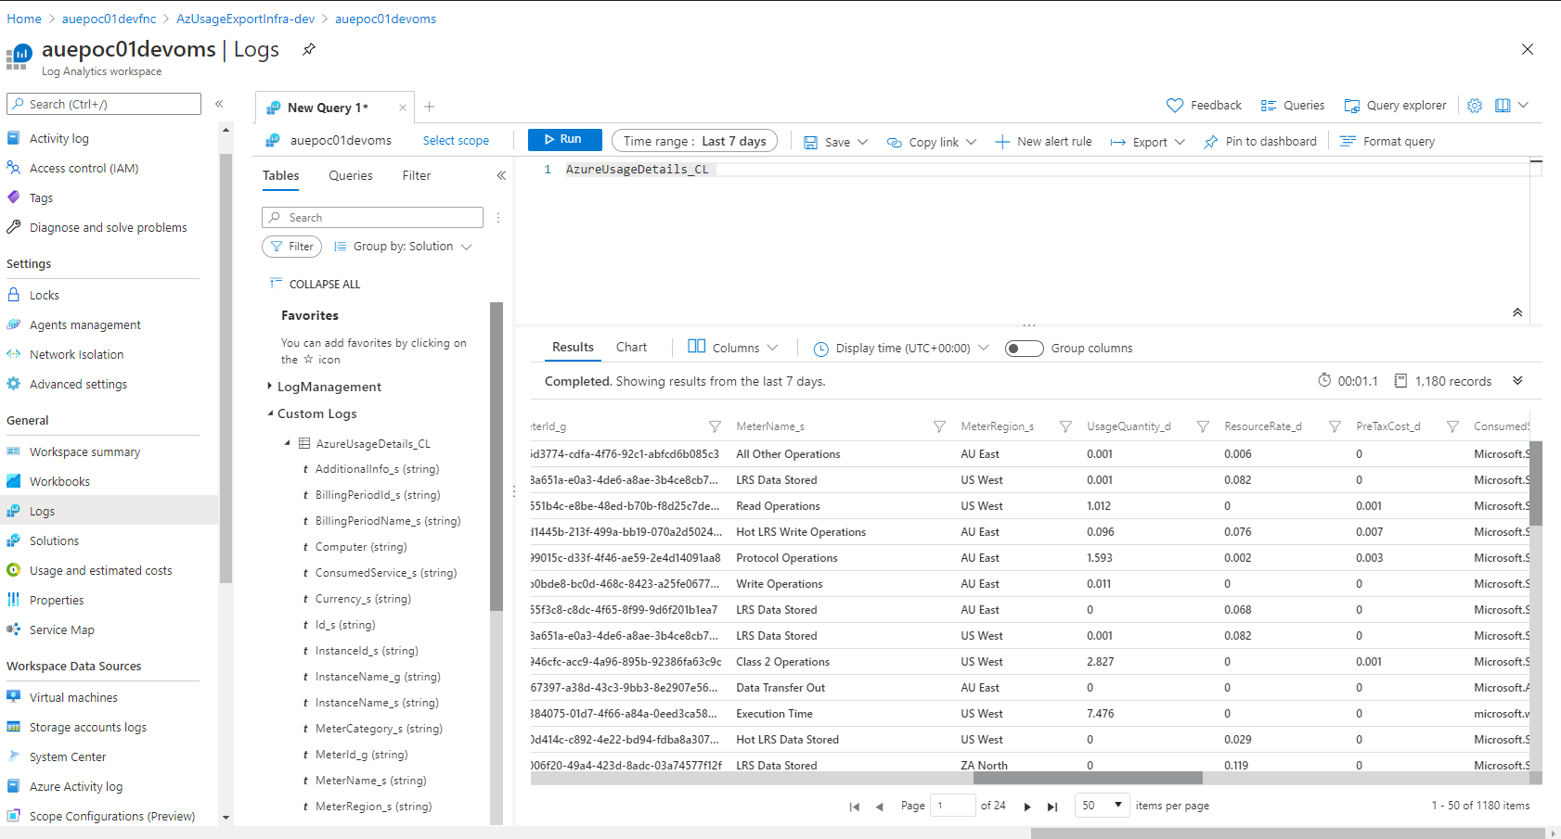The width and height of the screenshot is (1561, 839).
Task: Close the New Query 1 tab
Action: click(x=403, y=108)
